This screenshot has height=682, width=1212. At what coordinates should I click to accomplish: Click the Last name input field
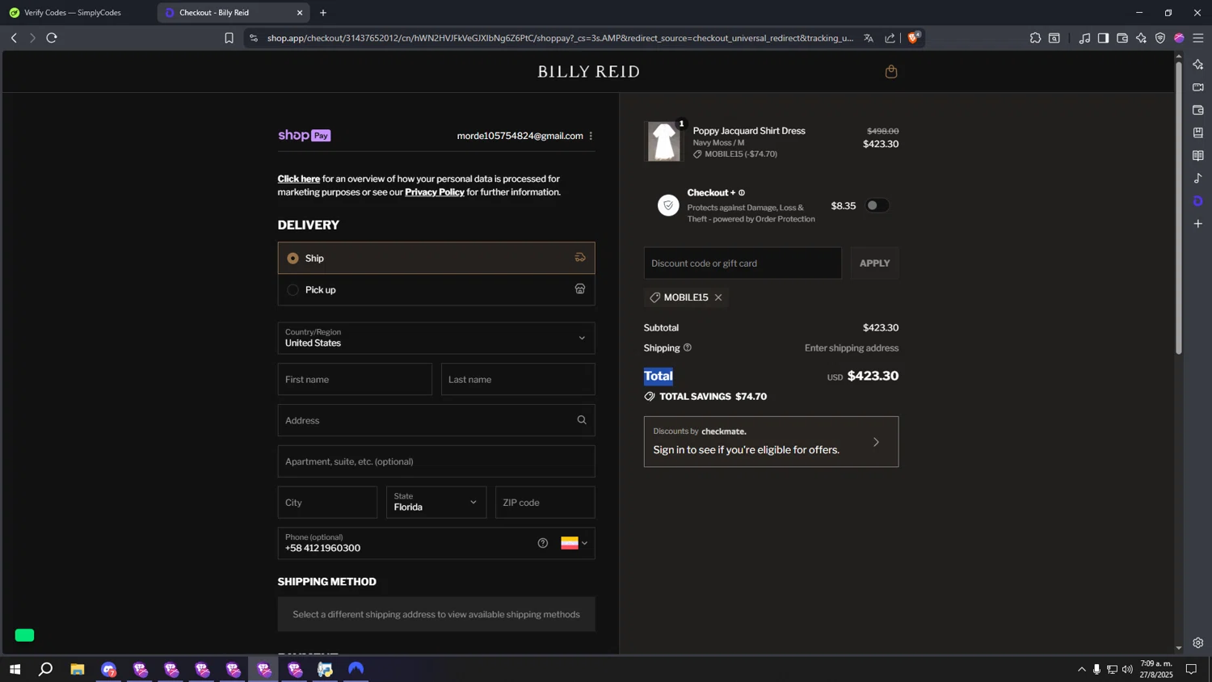coord(518,379)
